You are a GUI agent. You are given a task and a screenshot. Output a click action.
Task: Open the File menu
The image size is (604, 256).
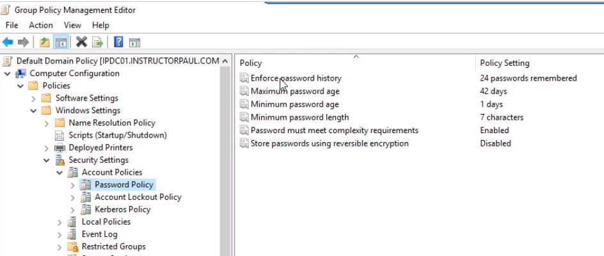(12, 25)
